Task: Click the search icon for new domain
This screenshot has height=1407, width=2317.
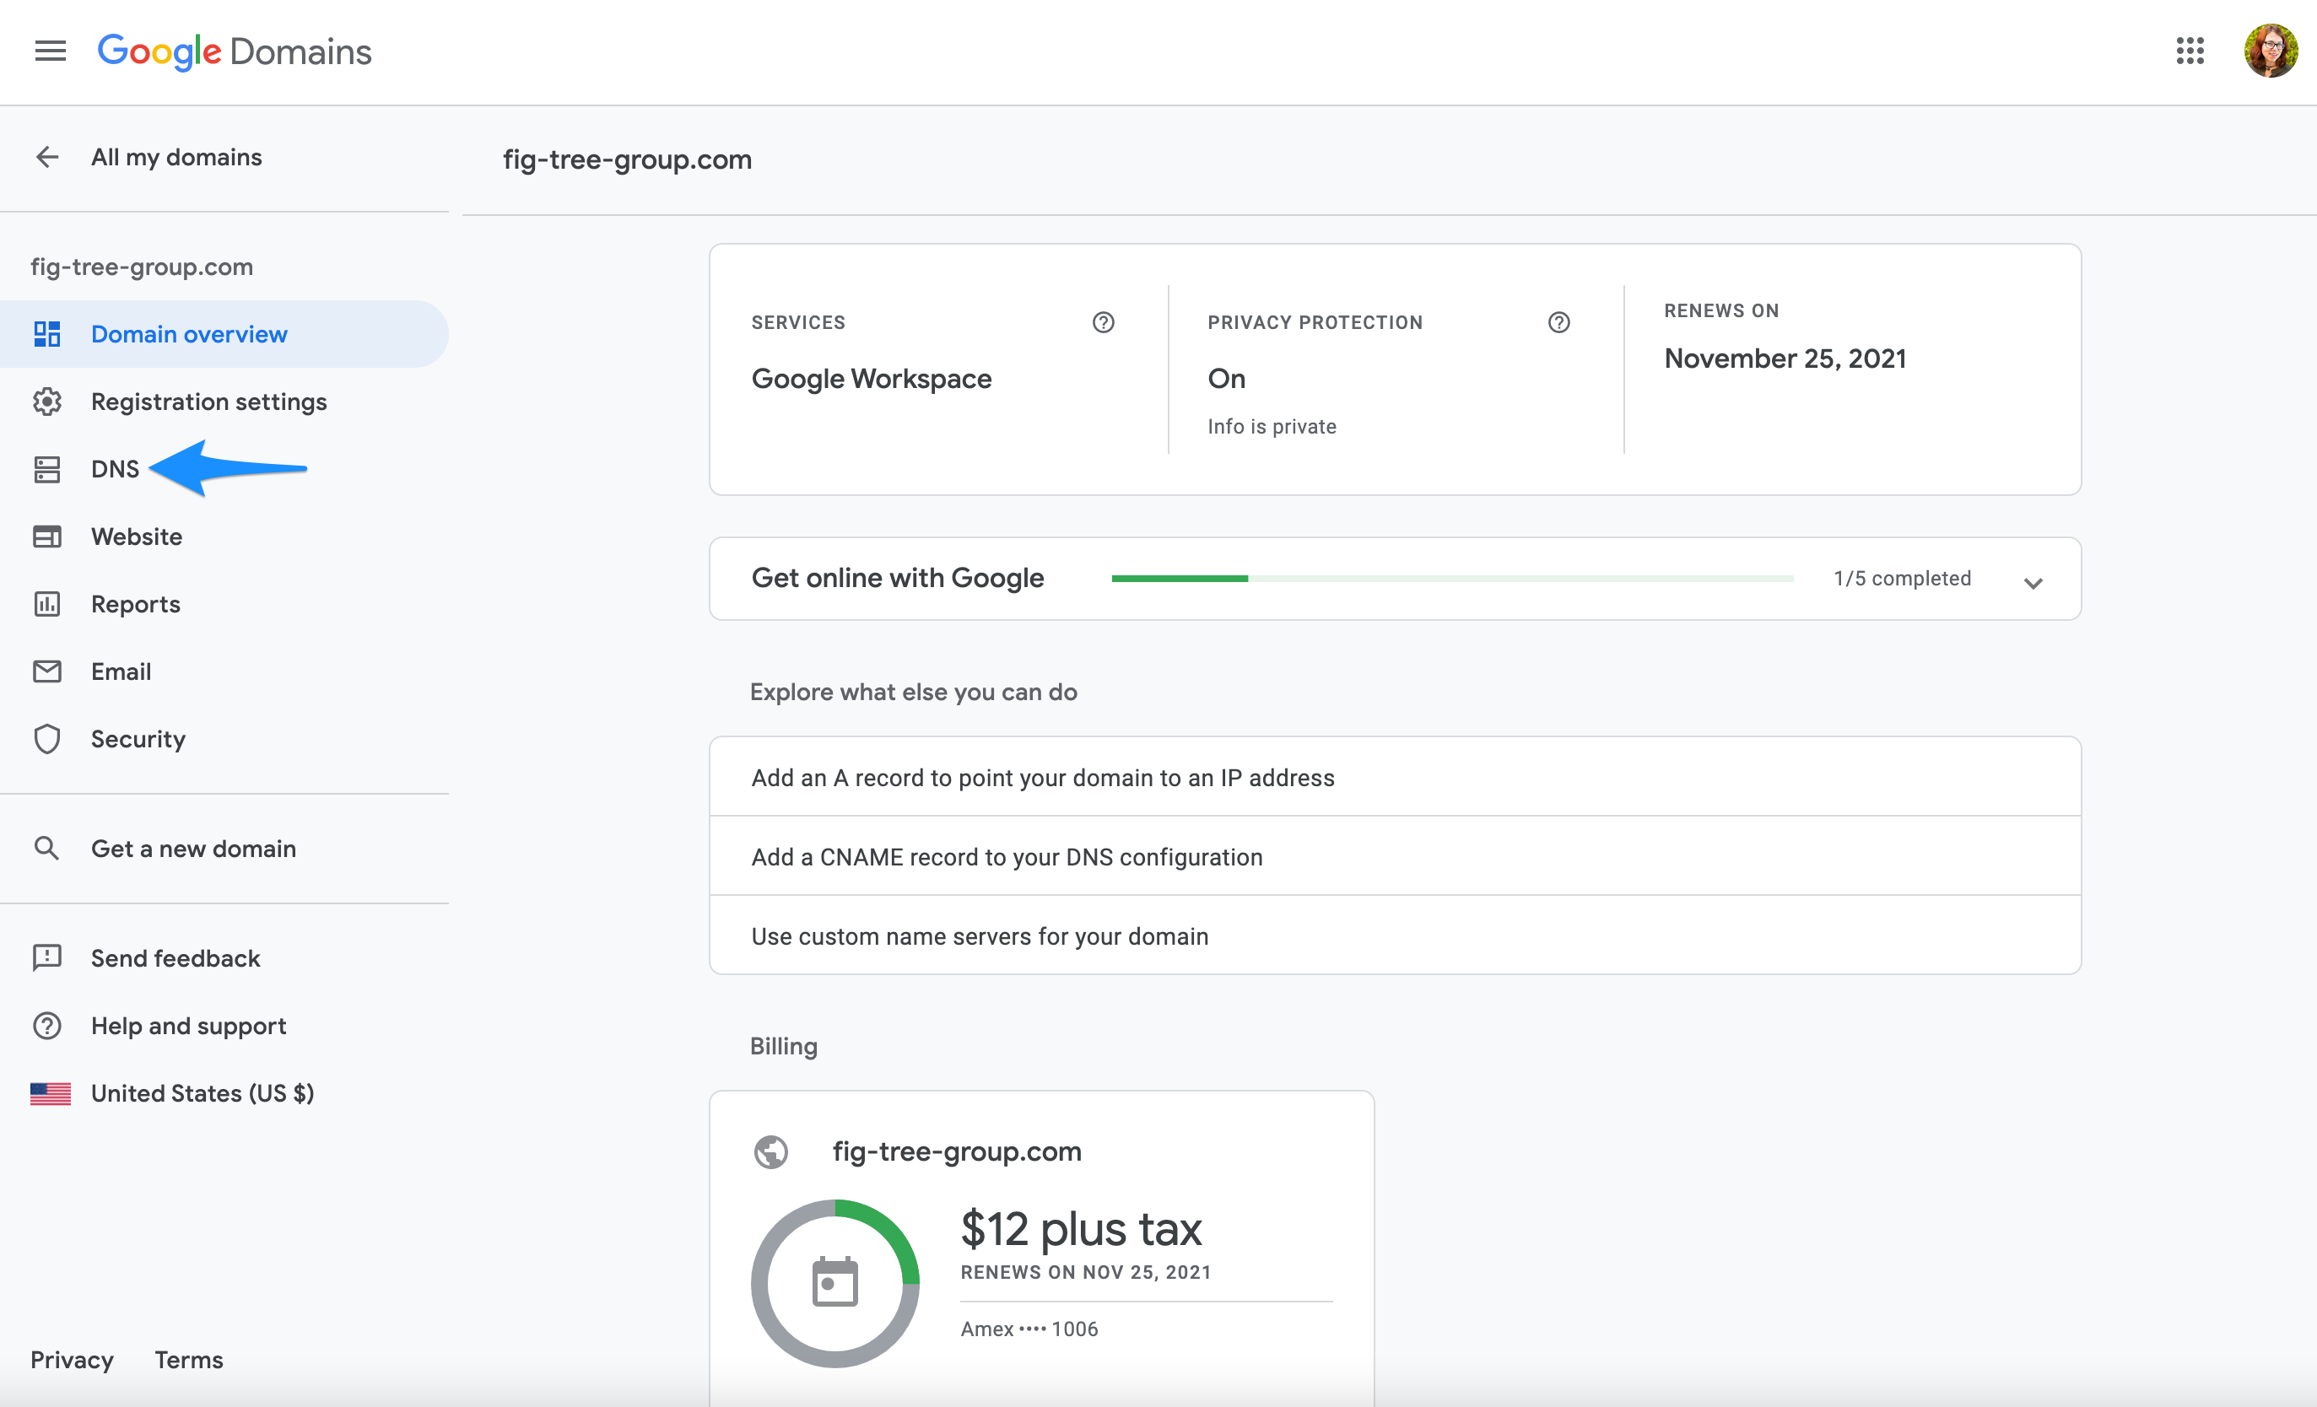Action: coord(47,848)
